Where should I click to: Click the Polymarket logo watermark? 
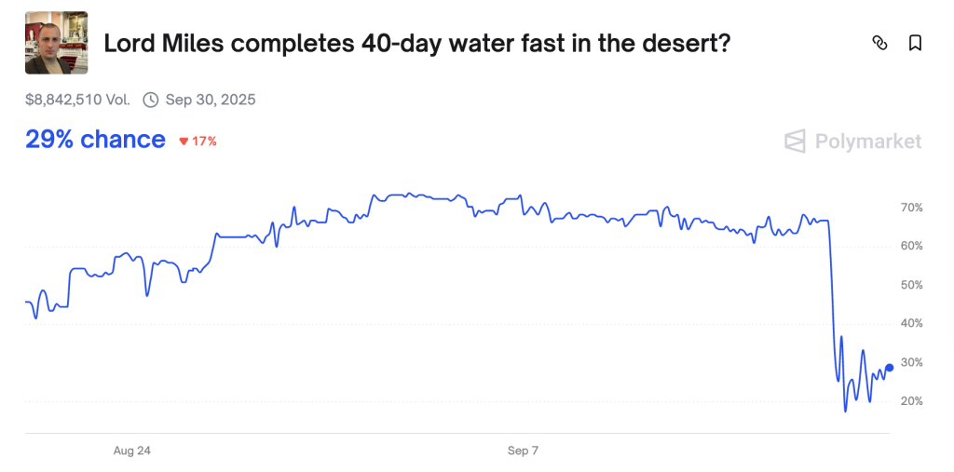tap(853, 142)
